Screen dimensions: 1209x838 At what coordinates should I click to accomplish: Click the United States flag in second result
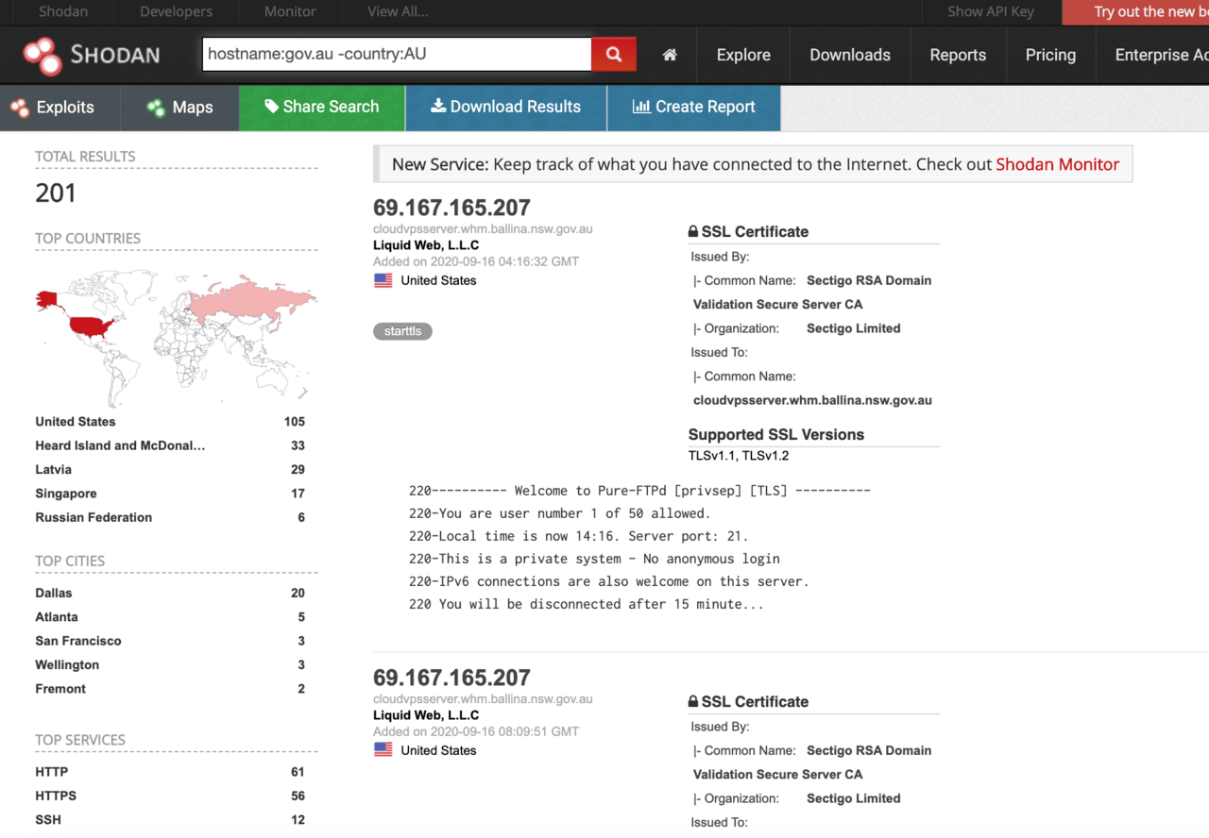[x=383, y=750]
